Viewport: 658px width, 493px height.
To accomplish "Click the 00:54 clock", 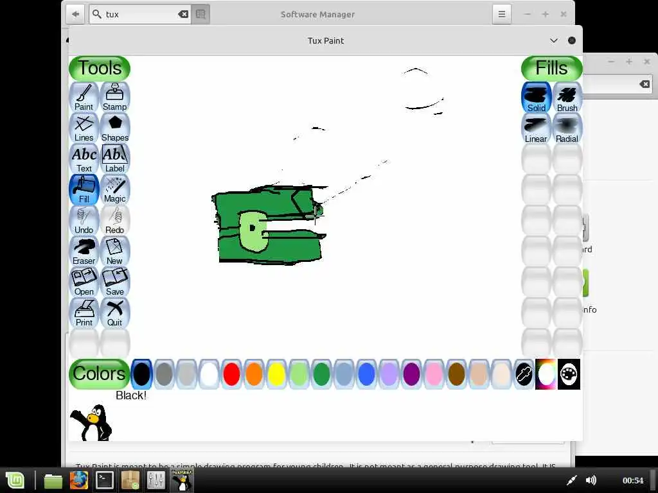I will click(x=633, y=480).
